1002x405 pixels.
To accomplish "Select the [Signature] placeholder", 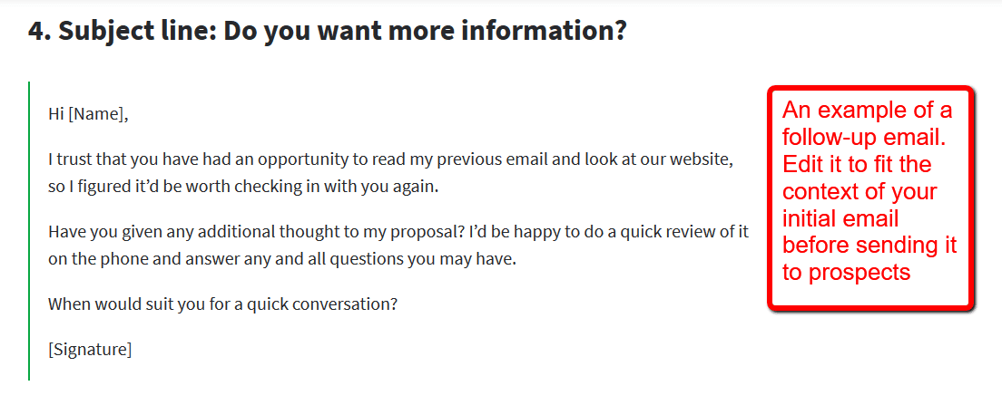I will click(x=90, y=349).
